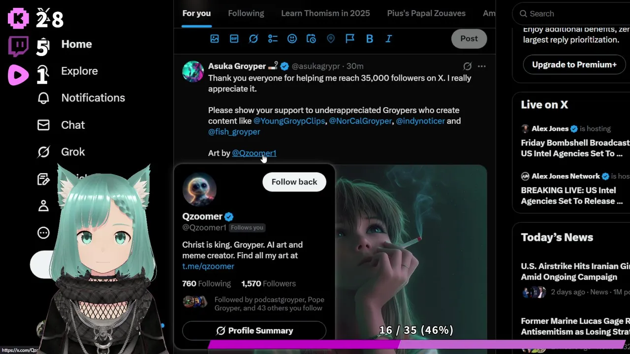This screenshot has width=630, height=354.
Task: Open the three-dot menu on Asuka Groyper's post
Action: pyautogui.click(x=481, y=66)
